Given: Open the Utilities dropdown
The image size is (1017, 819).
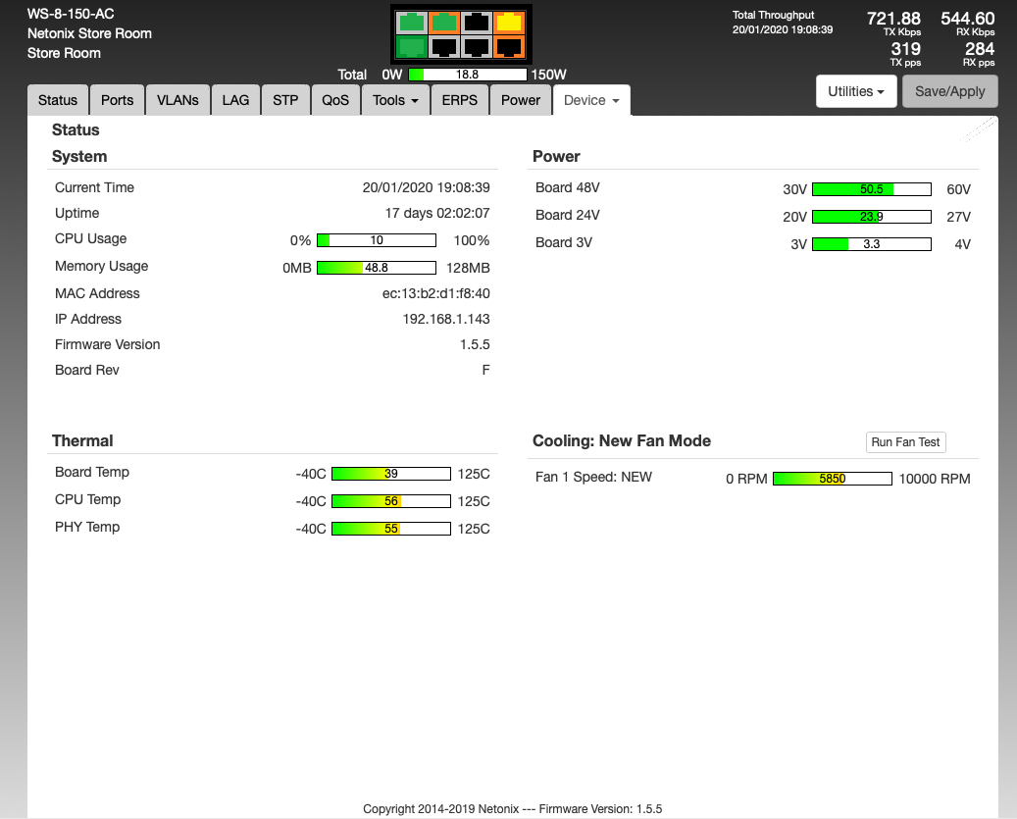Looking at the screenshot, I should (856, 91).
